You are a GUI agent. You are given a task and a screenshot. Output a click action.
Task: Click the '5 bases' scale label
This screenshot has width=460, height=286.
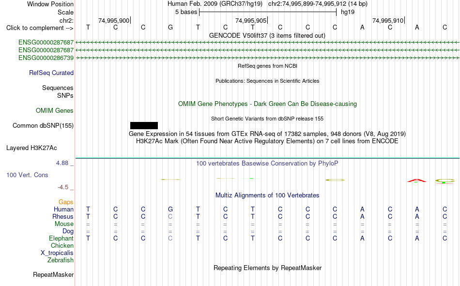186,12
